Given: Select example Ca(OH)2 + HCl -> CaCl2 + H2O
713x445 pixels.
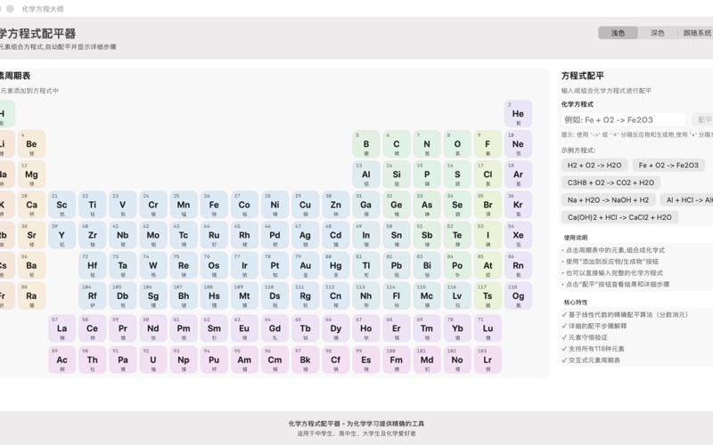Looking at the screenshot, I should (x=619, y=217).
